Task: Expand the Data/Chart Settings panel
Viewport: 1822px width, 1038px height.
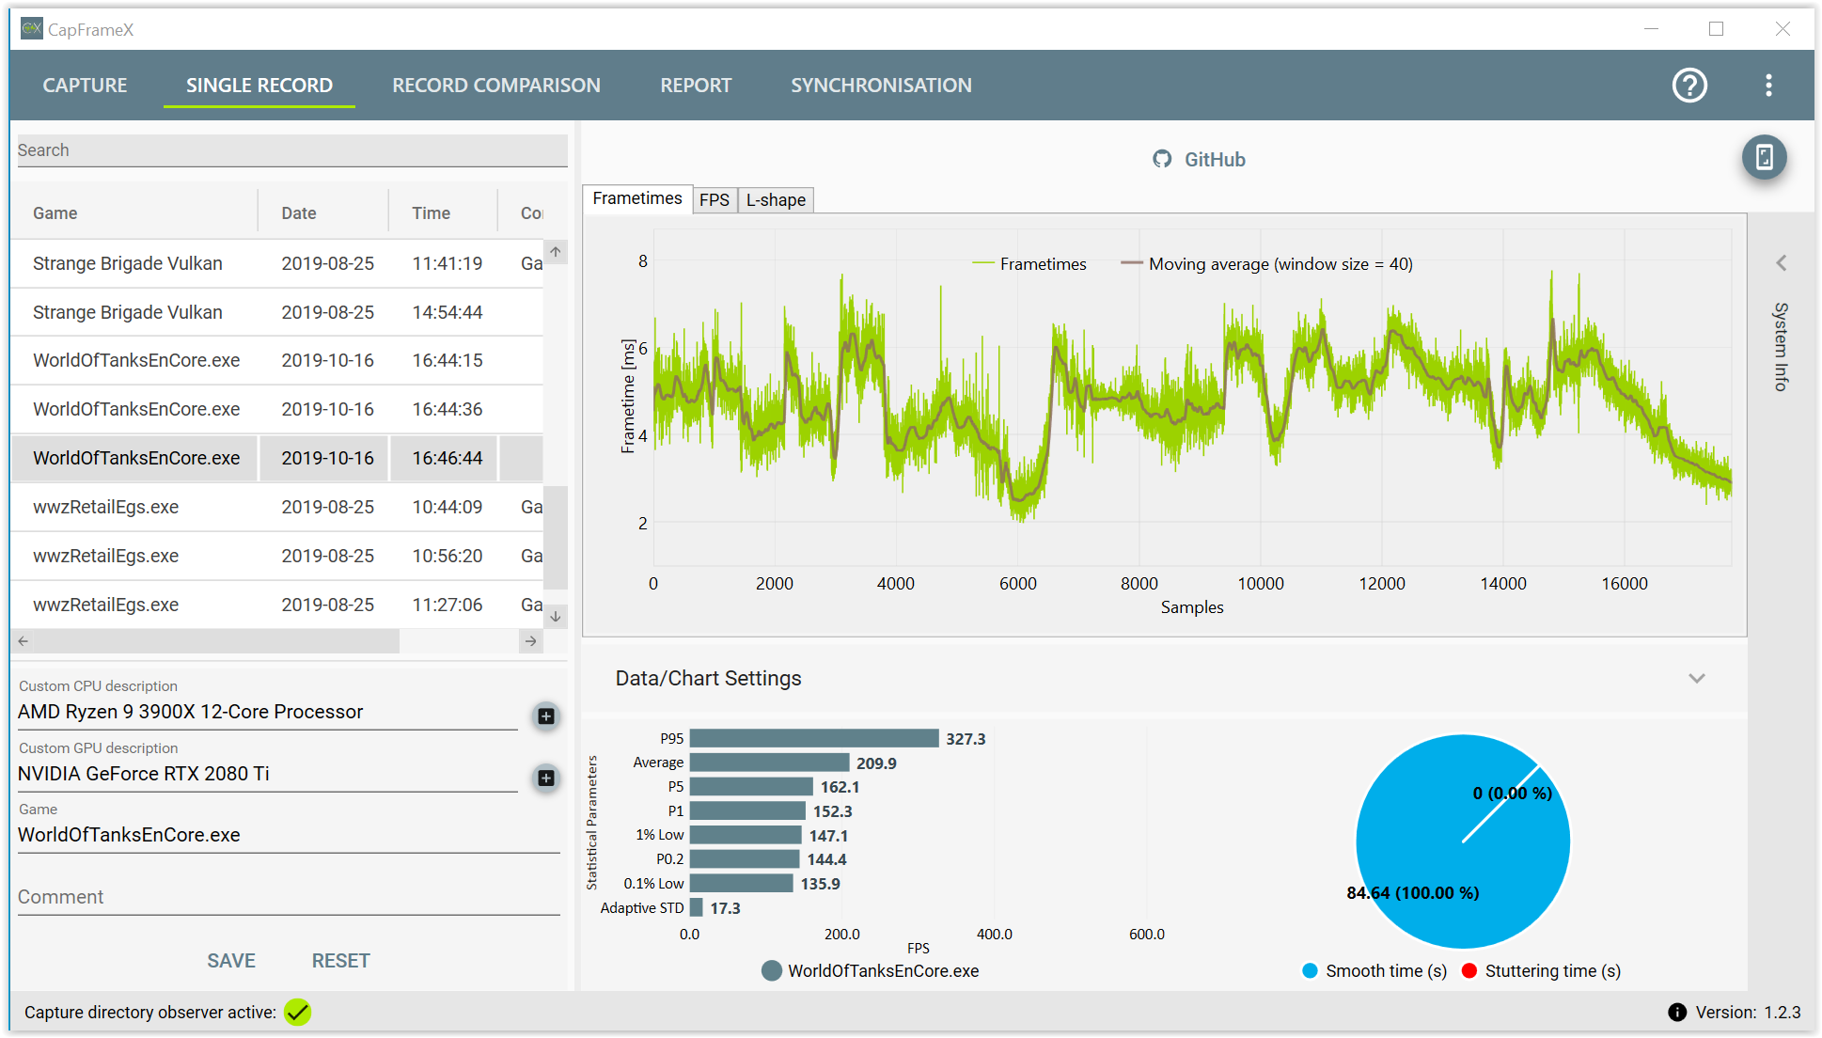Action: point(1696,679)
